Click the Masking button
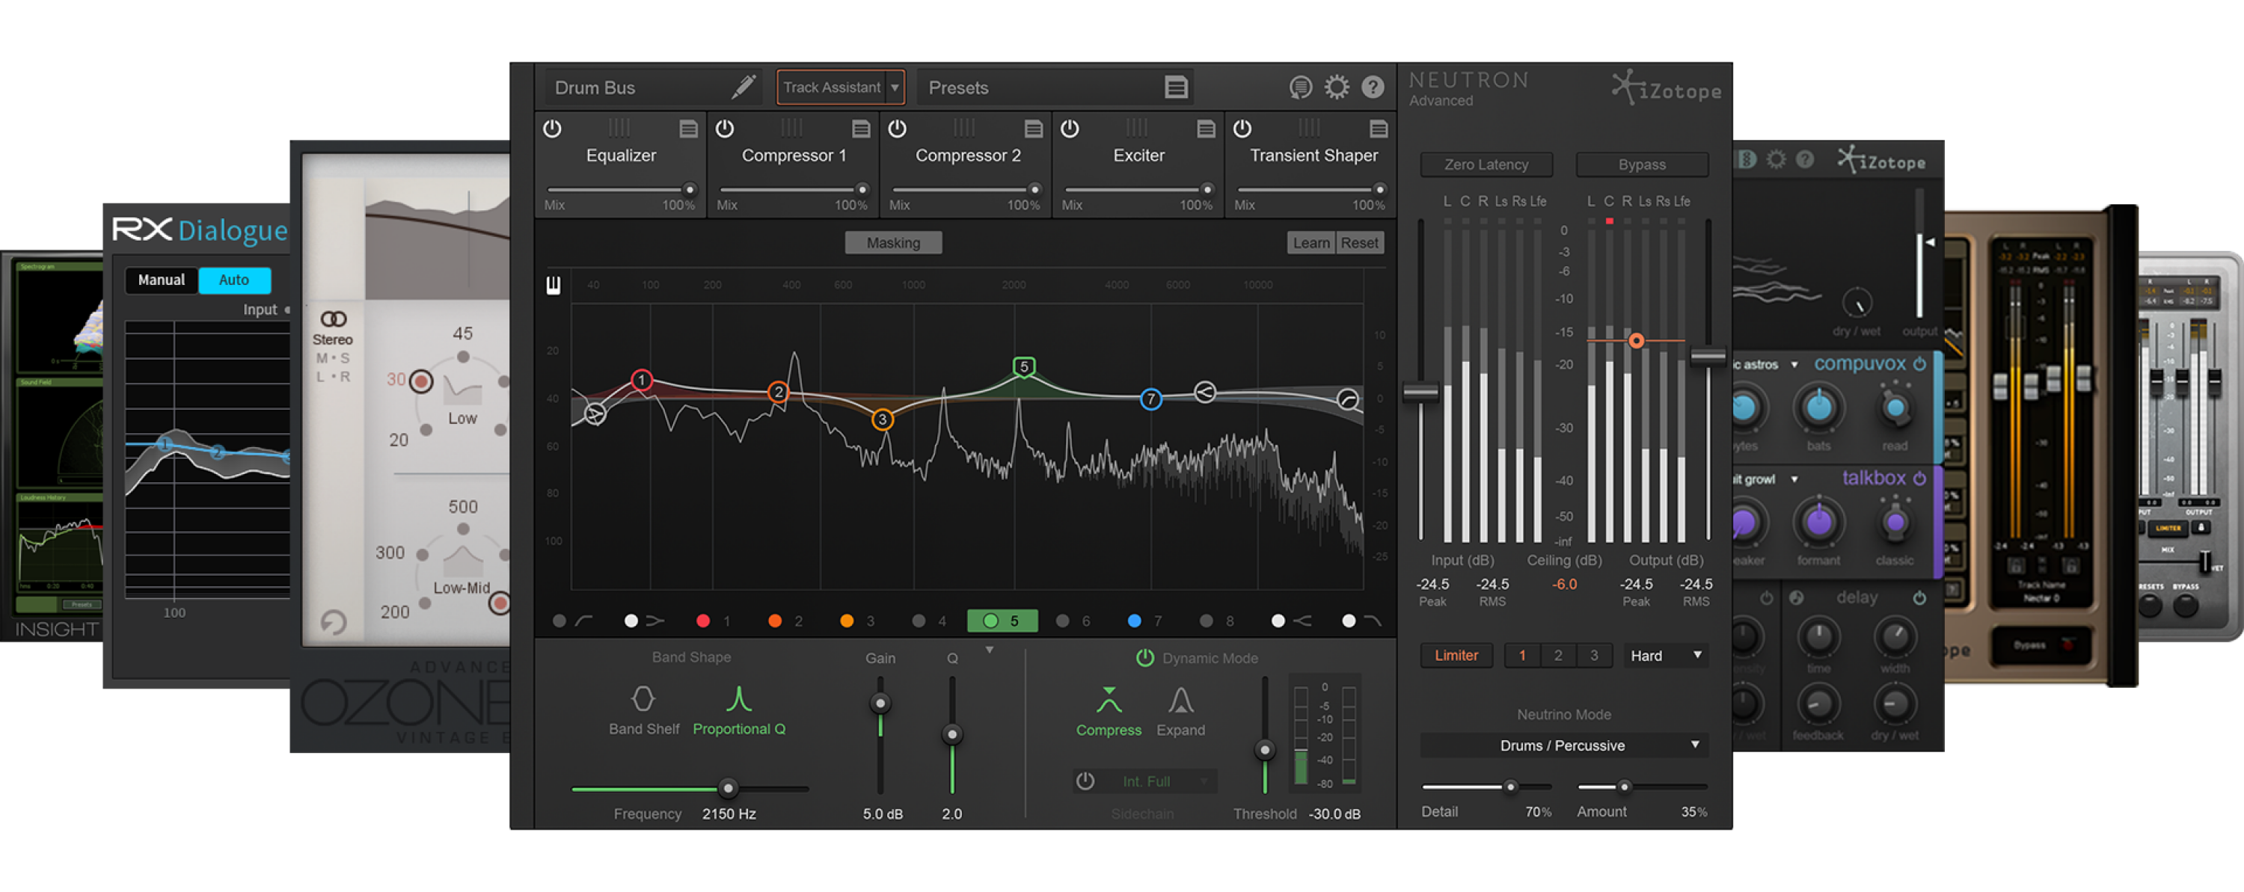2244x892 pixels. click(x=893, y=243)
